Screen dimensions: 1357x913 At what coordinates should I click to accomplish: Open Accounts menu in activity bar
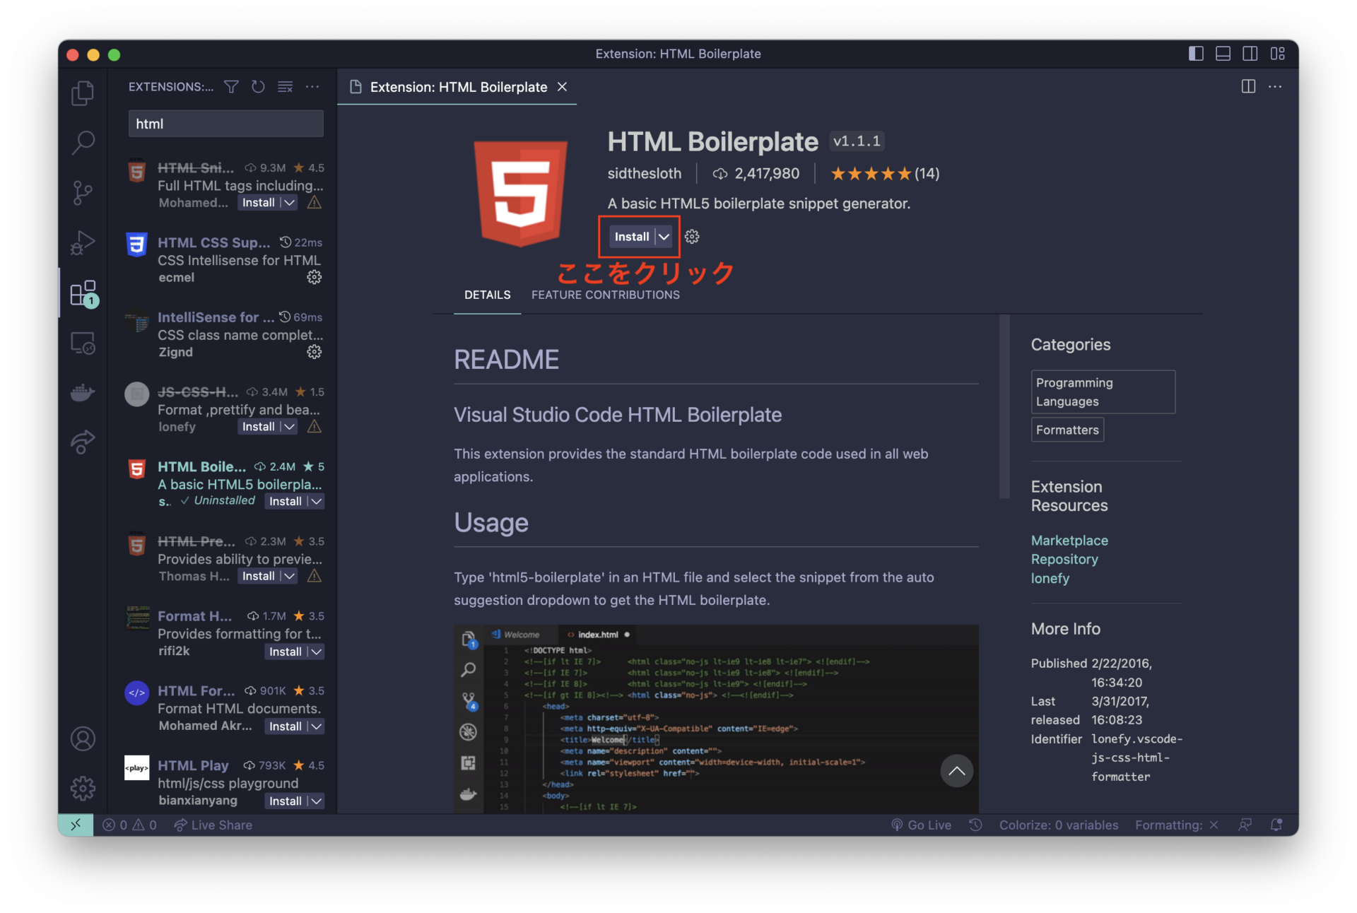83,738
